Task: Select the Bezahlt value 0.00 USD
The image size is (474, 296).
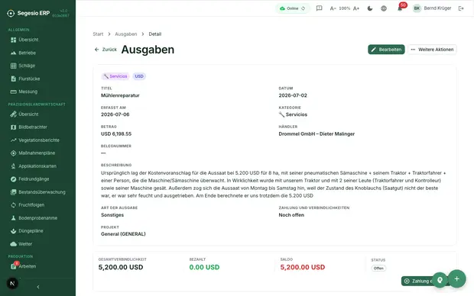Action: pyautogui.click(x=204, y=267)
